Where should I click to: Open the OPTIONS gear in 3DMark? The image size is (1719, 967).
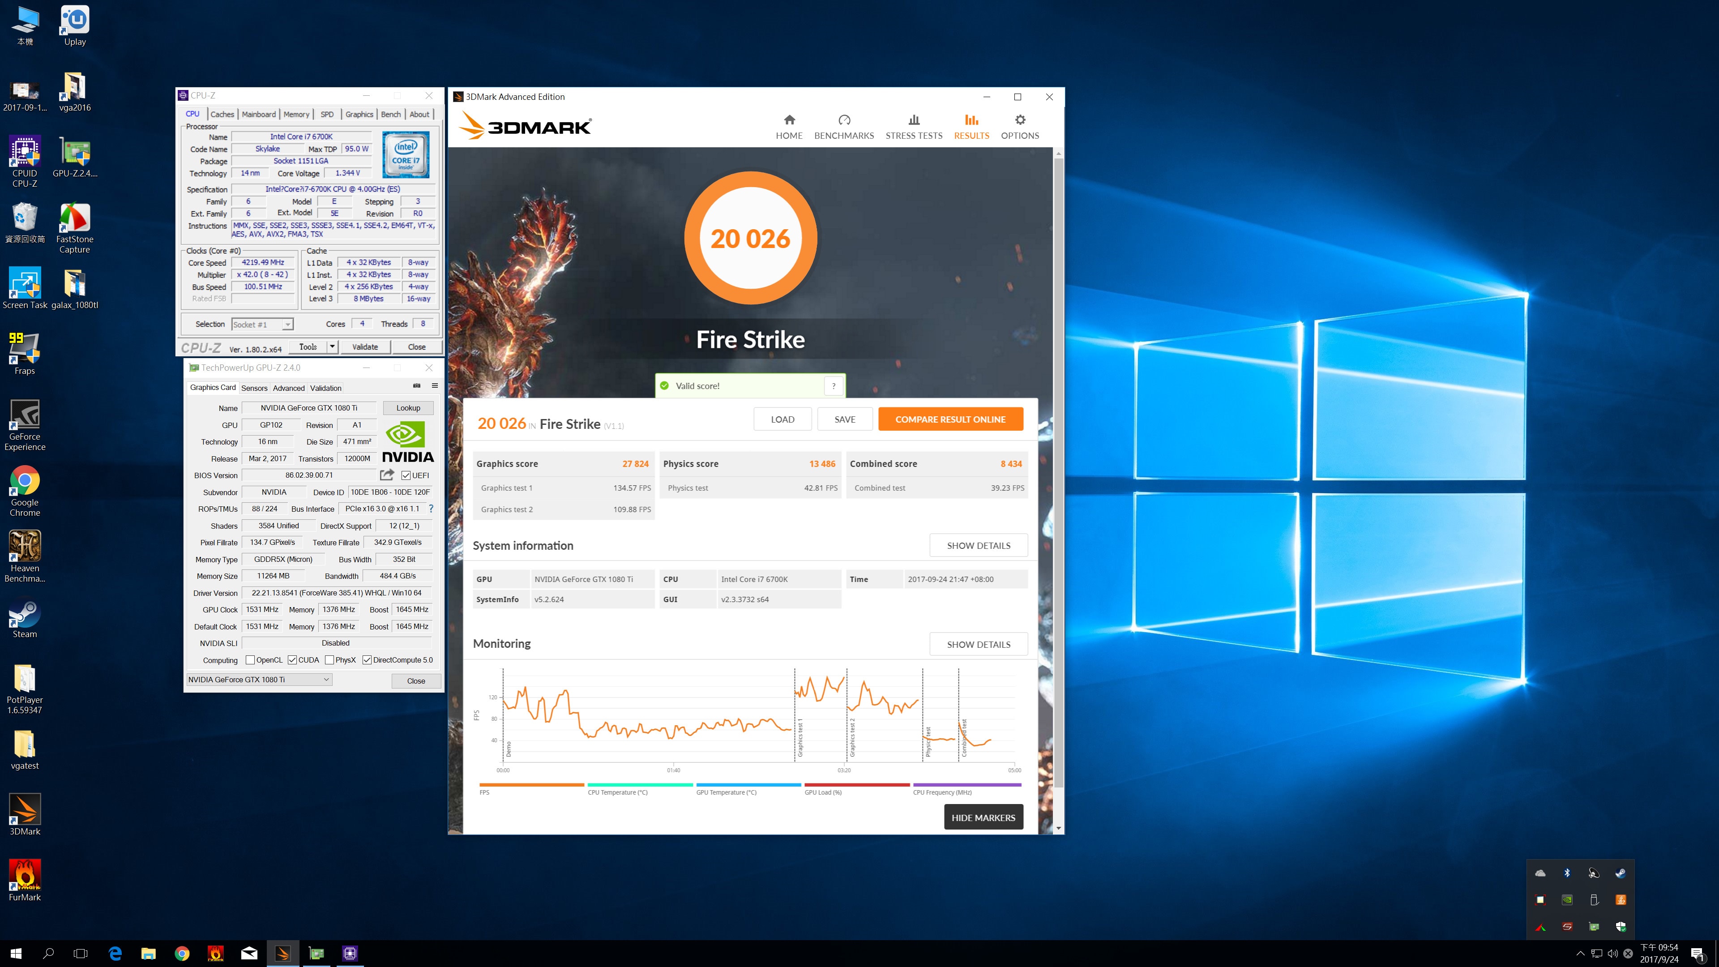pos(1020,126)
